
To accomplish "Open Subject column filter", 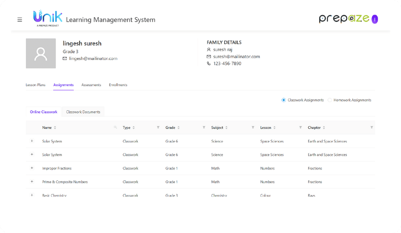I will coord(253,127).
